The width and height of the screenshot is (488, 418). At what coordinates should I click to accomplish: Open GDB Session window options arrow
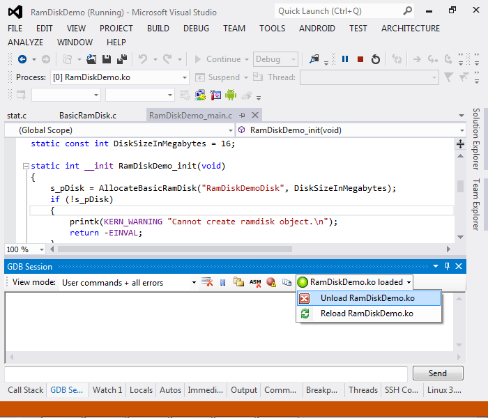(x=436, y=266)
